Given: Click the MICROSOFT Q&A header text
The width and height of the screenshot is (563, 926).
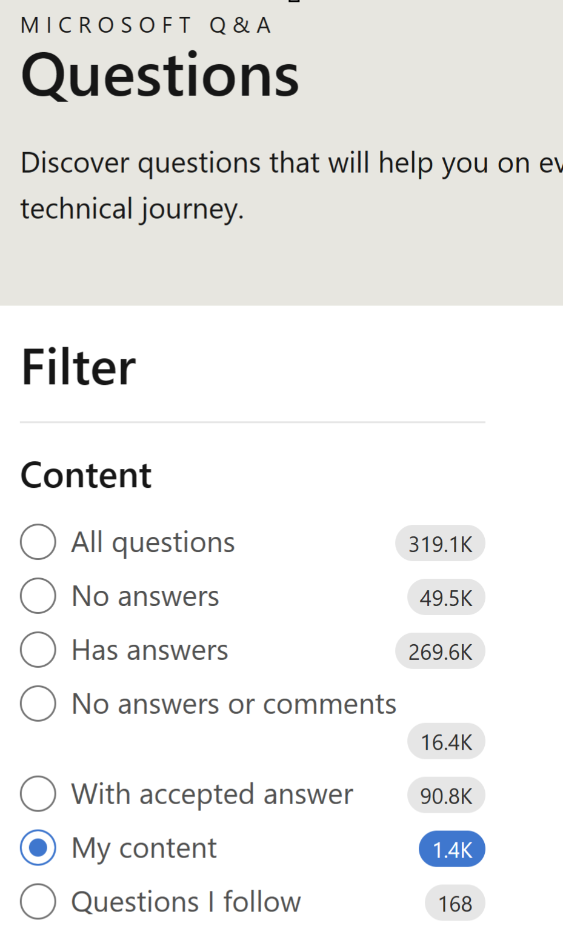Looking at the screenshot, I should click(x=146, y=25).
